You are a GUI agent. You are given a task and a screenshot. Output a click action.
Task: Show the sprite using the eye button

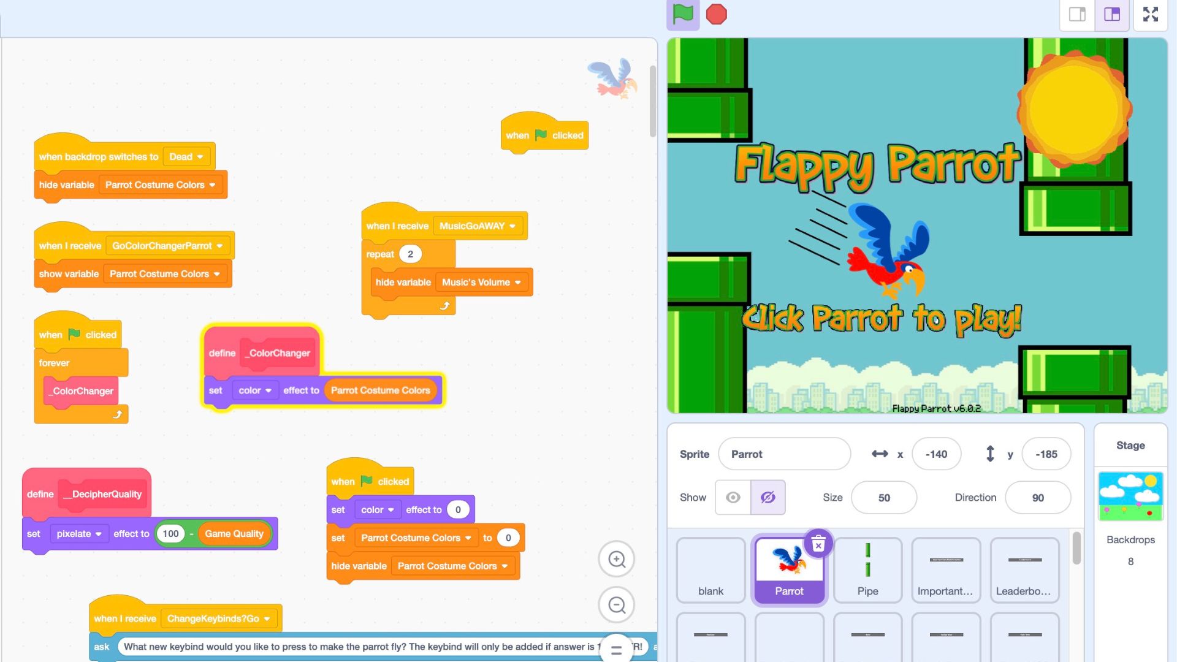(x=733, y=497)
